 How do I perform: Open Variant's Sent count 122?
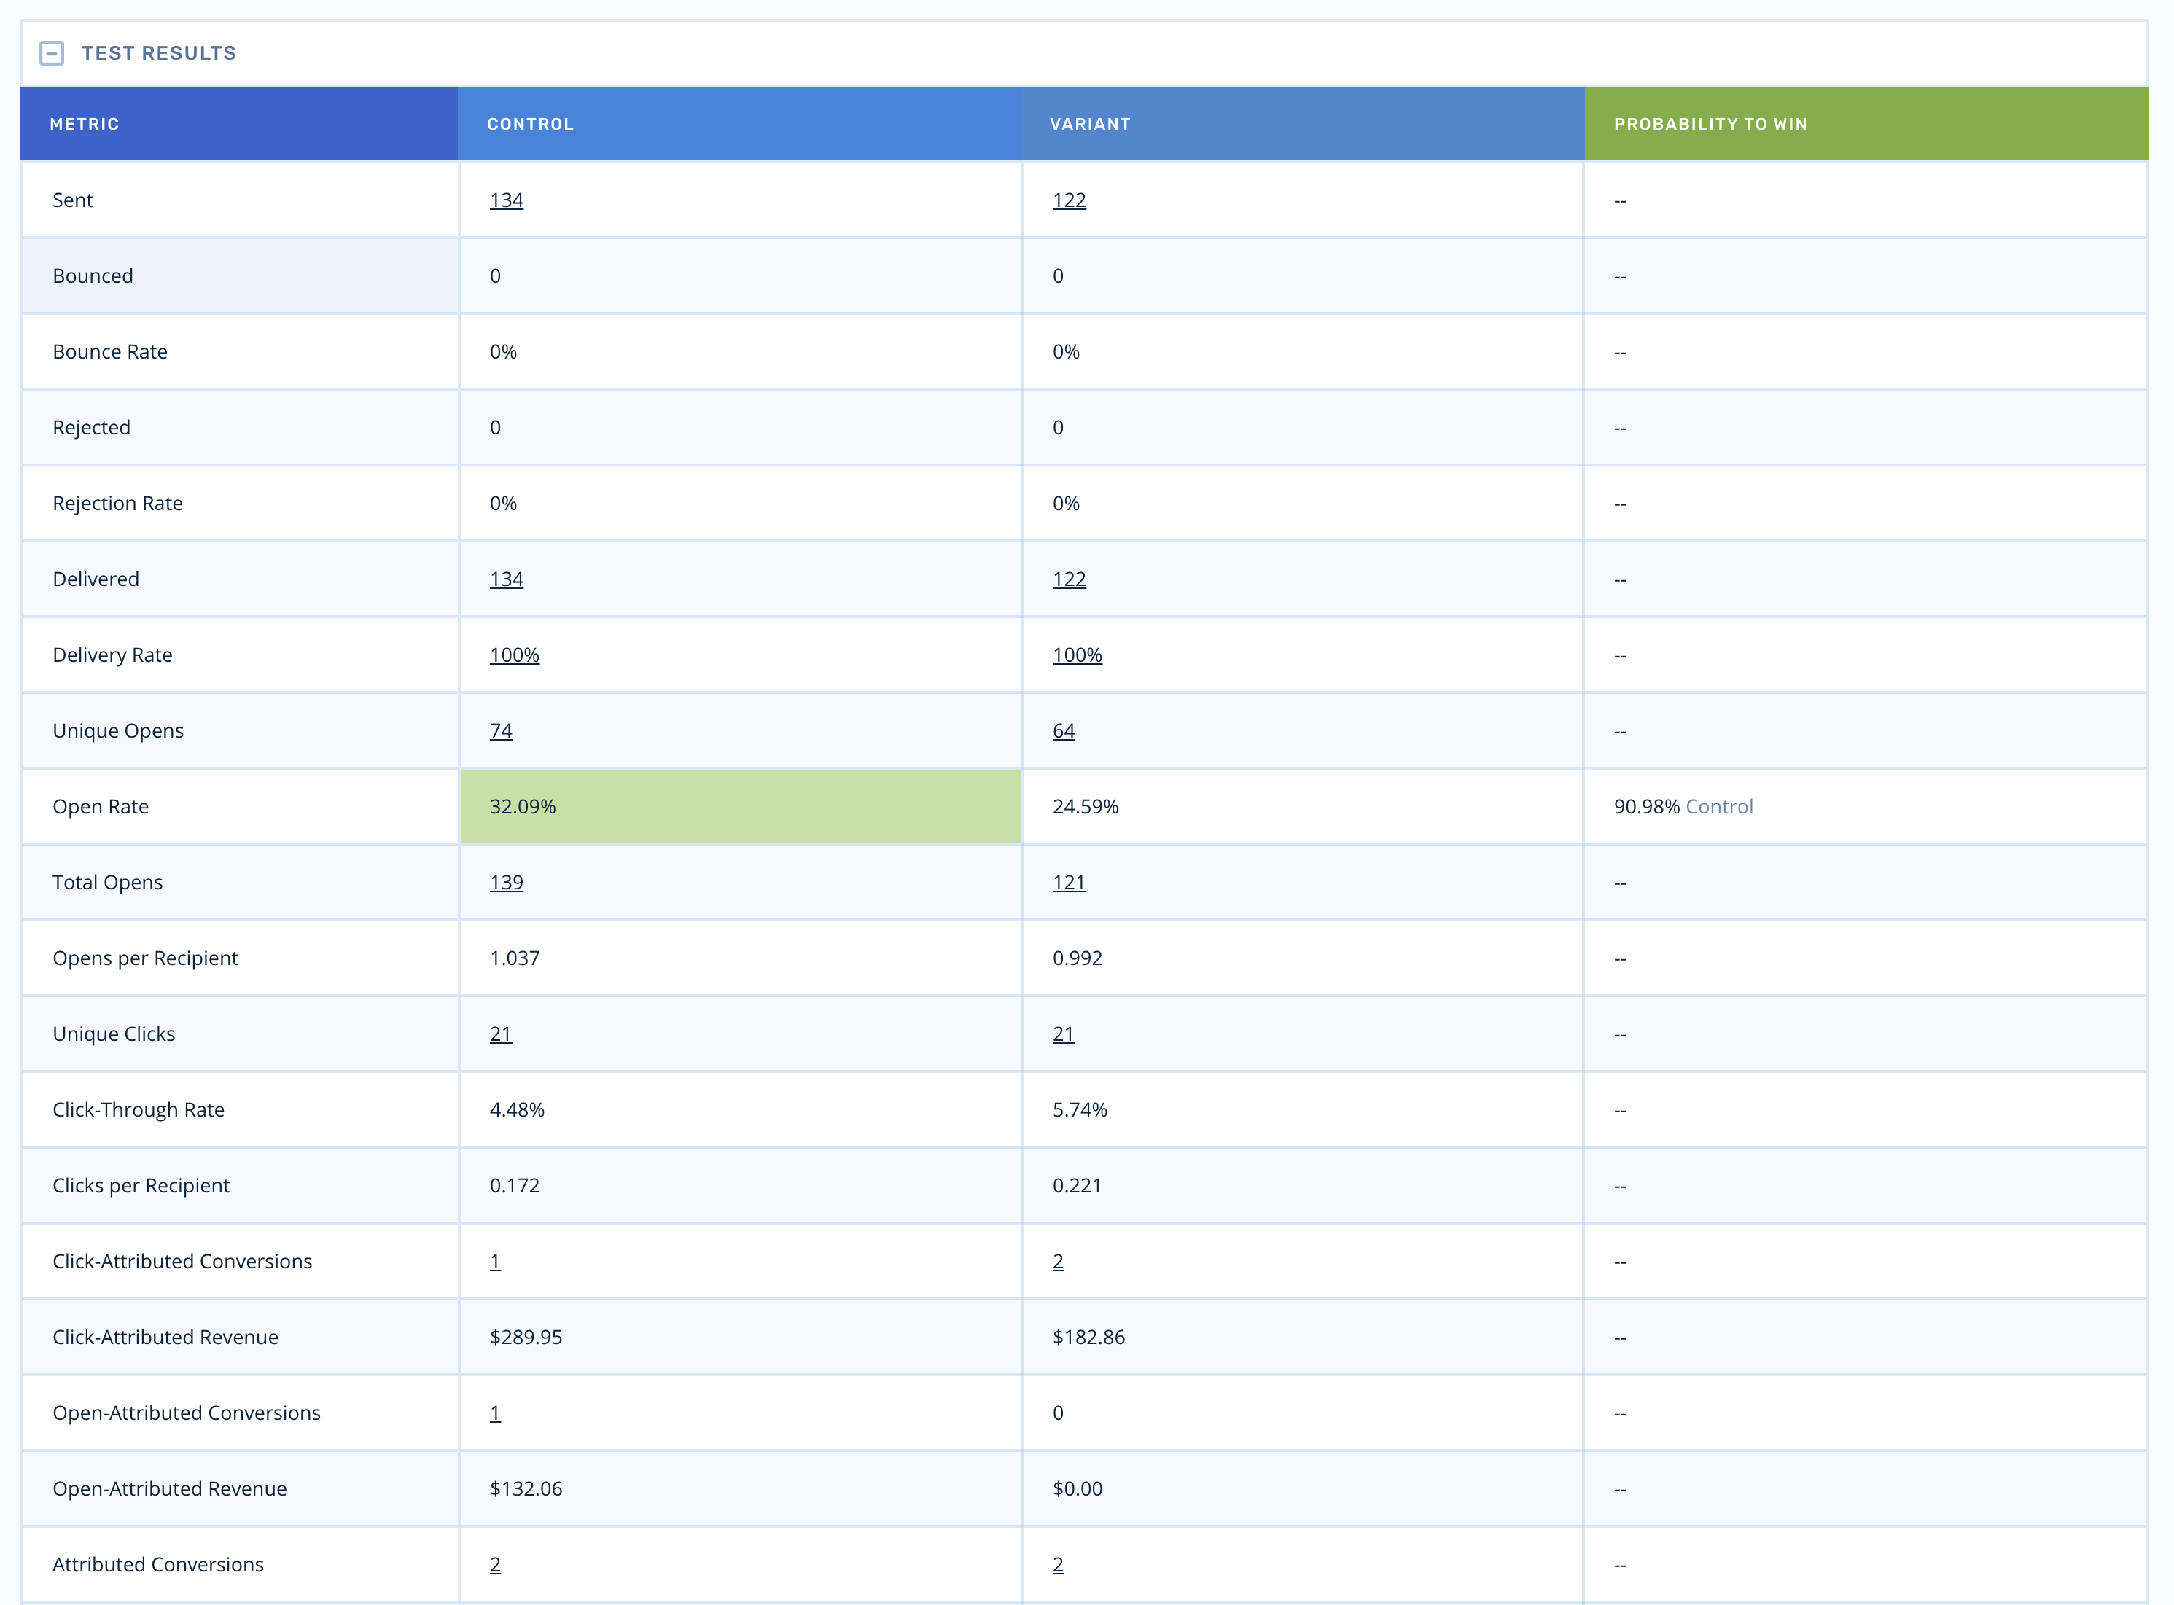pyautogui.click(x=1068, y=200)
